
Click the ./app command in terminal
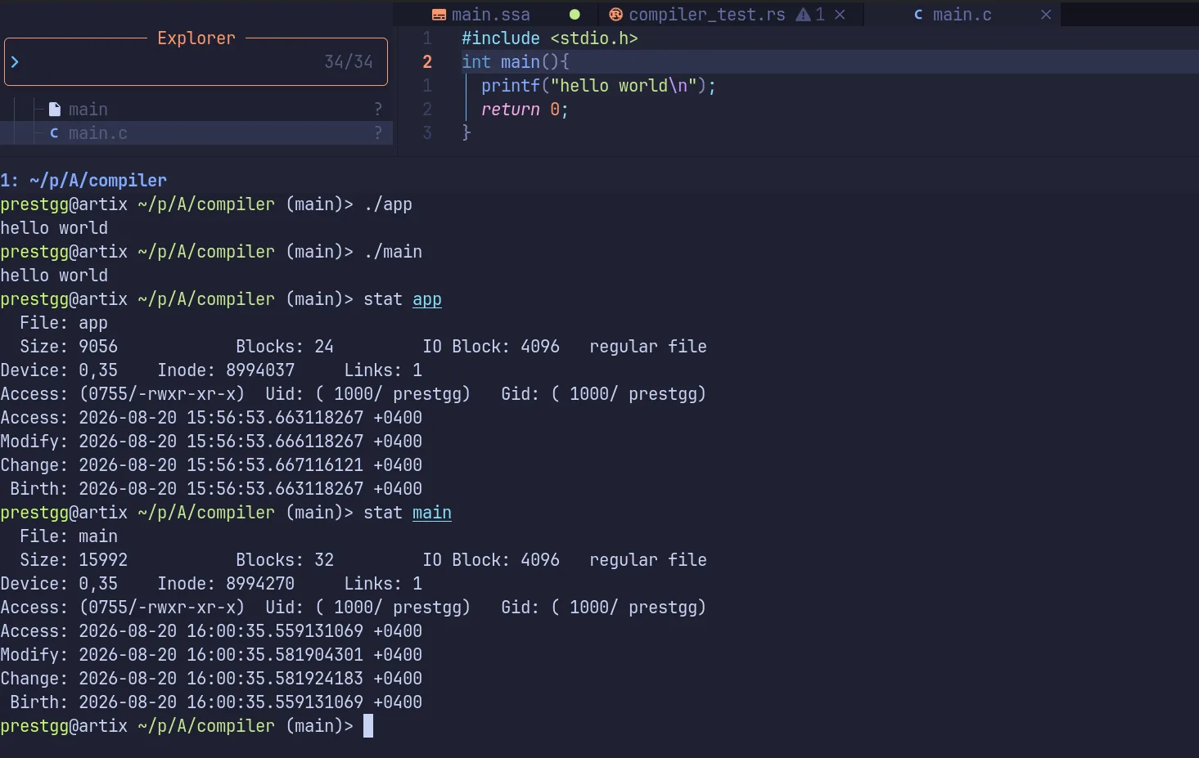pos(388,204)
